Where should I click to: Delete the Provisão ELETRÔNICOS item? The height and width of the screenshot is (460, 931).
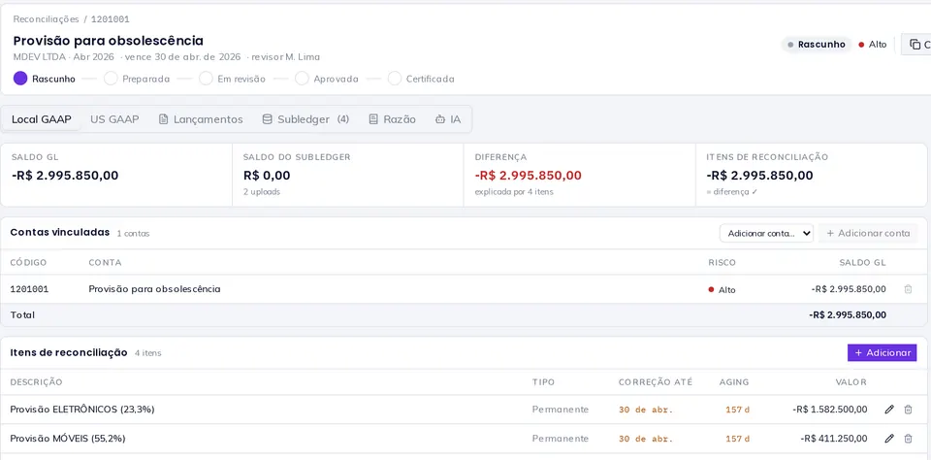pos(908,410)
